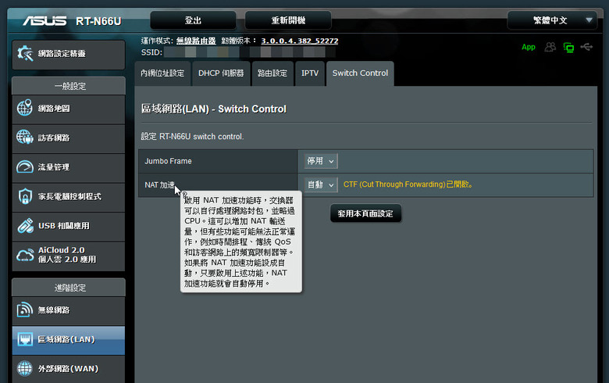
Task: Open 家長電腦控制程式 in the sidebar
Action: point(69,197)
